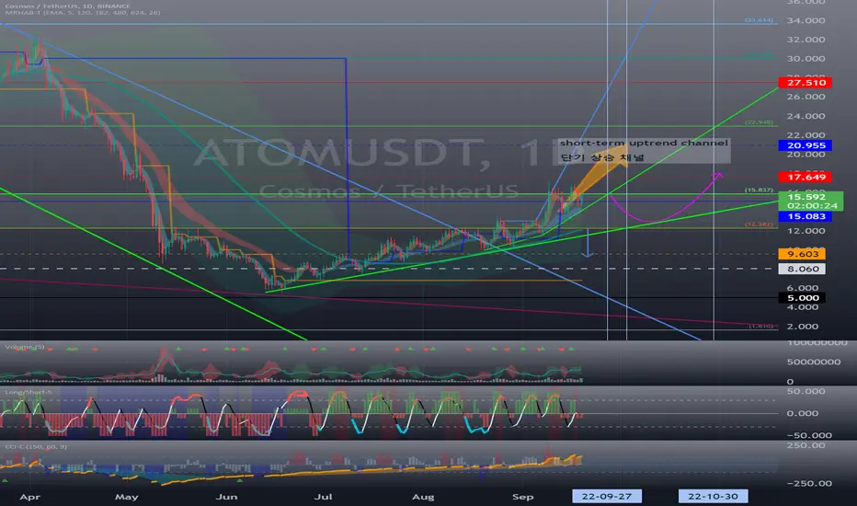Click the orange 9.603 price label

coord(802,254)
